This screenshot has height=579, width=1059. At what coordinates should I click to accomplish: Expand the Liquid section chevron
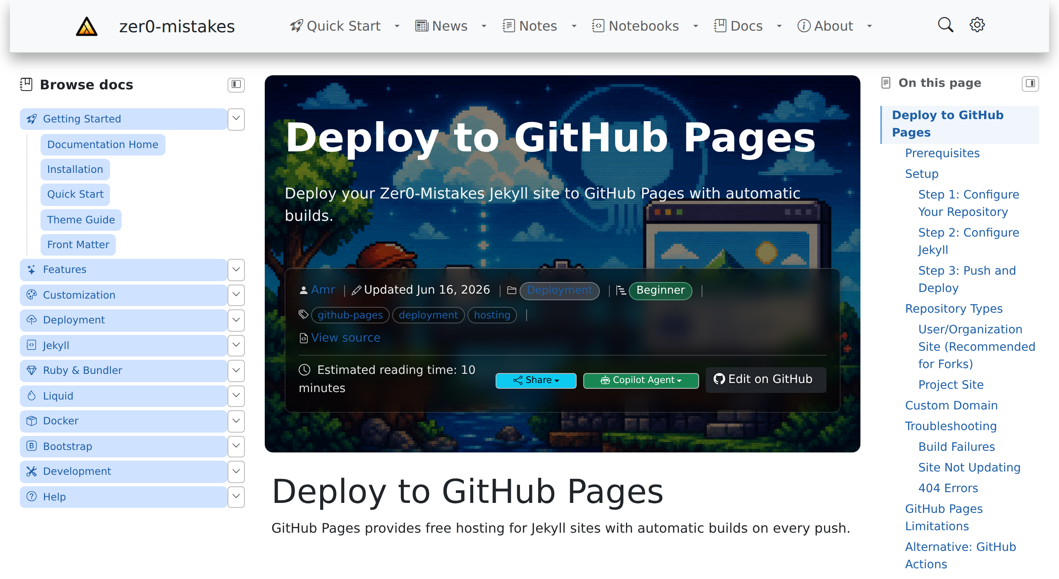click(x=236, y=396)
